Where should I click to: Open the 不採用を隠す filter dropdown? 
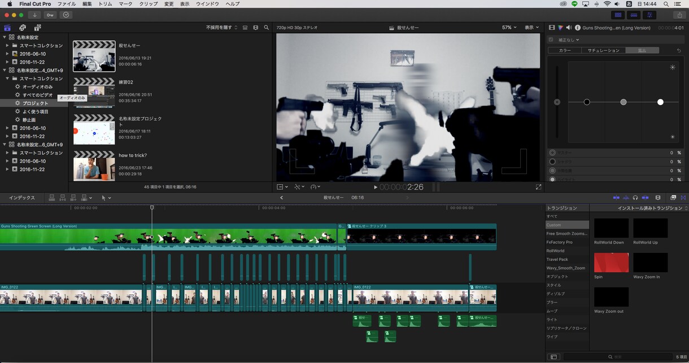(222, 27)
